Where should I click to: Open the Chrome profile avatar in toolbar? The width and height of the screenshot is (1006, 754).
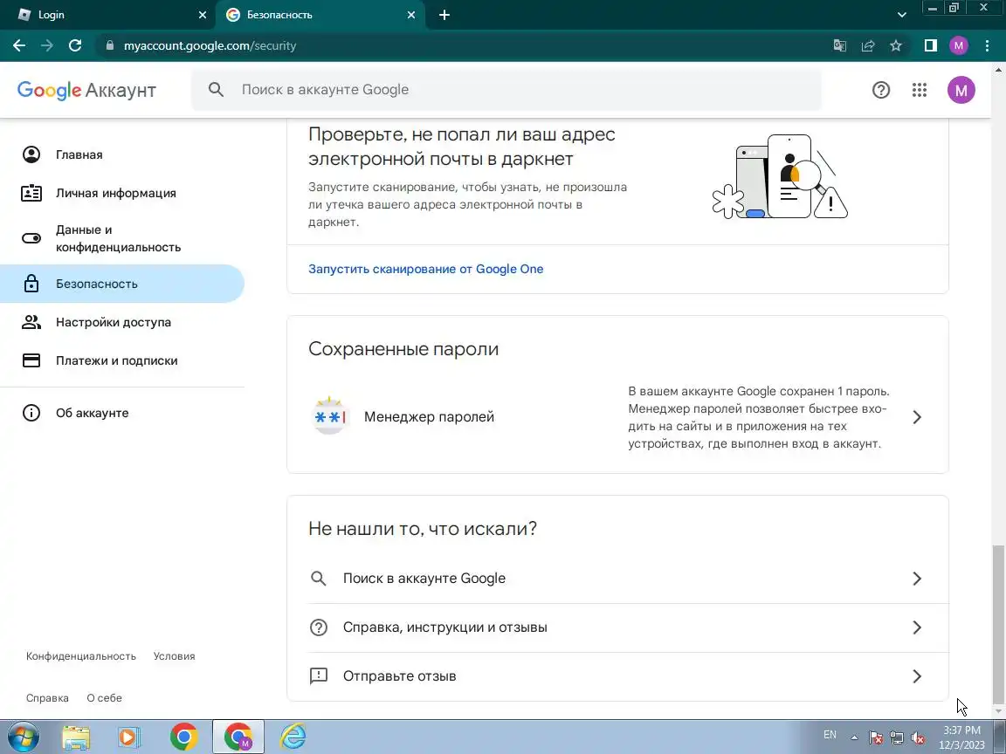pyautogui.click(x=959, y=45)
